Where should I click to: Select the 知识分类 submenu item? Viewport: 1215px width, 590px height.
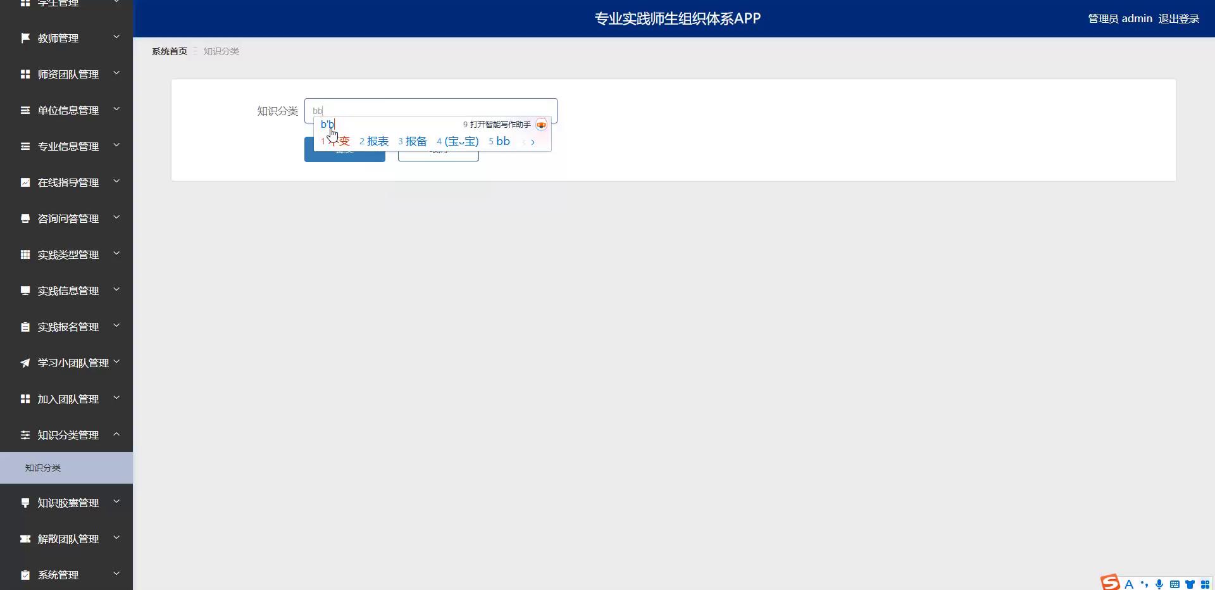66,468
